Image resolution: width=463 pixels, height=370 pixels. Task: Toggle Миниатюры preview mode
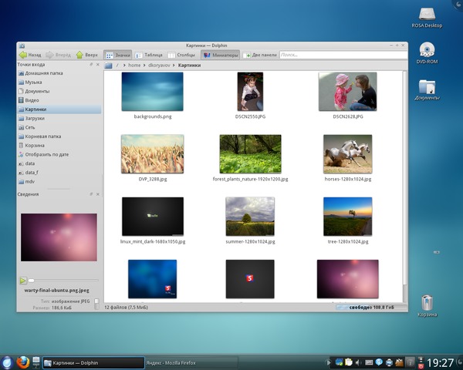(x=221, y=55)
